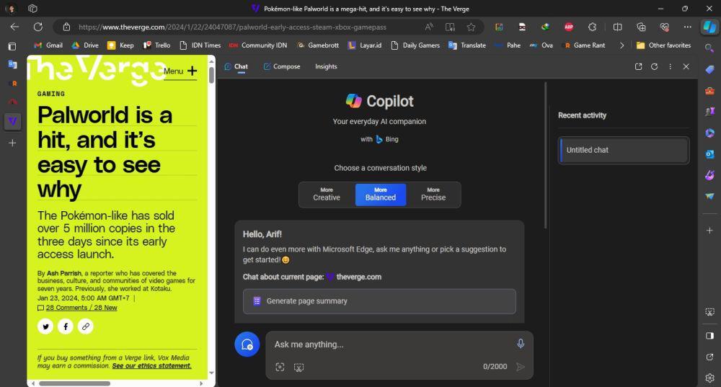Select The Verge vertical tab
Viewport: 721px width, 387px height.
pos(12,121)
